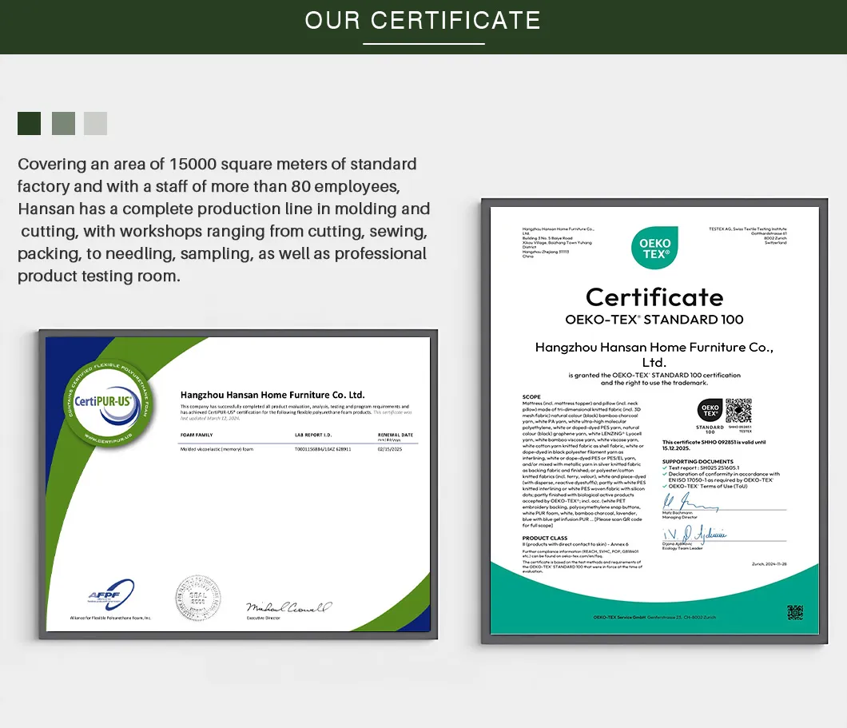Click the SUPPORTING DOCUMENTS section heading
This screenshot has height=728, width=847.
point(698,461)
